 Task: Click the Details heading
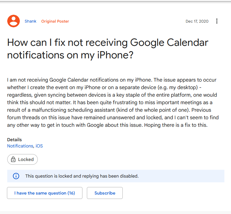tap(14, 140)
